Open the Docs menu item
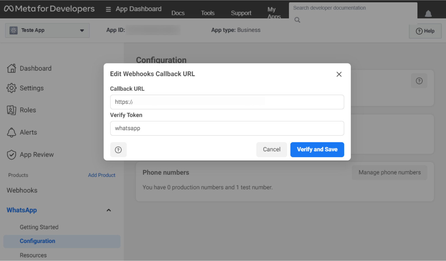 point(178,13)
